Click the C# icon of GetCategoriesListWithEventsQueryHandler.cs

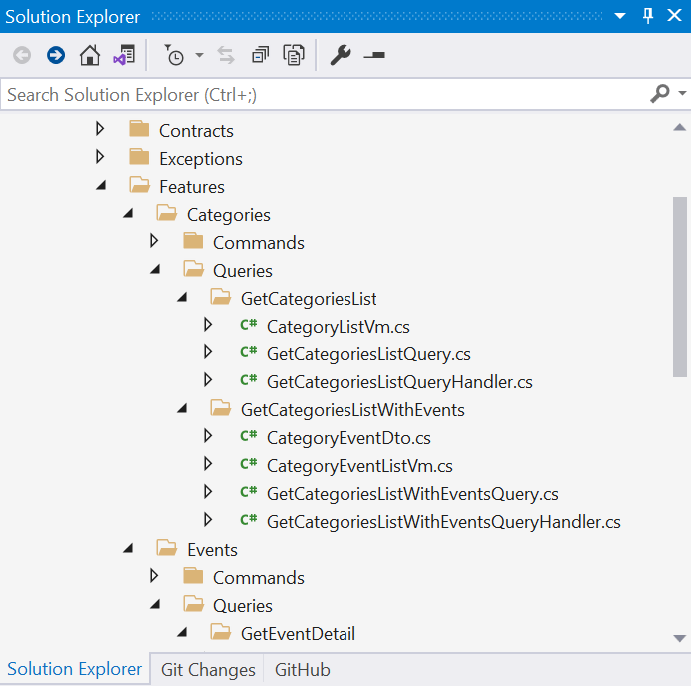point(248,520)
